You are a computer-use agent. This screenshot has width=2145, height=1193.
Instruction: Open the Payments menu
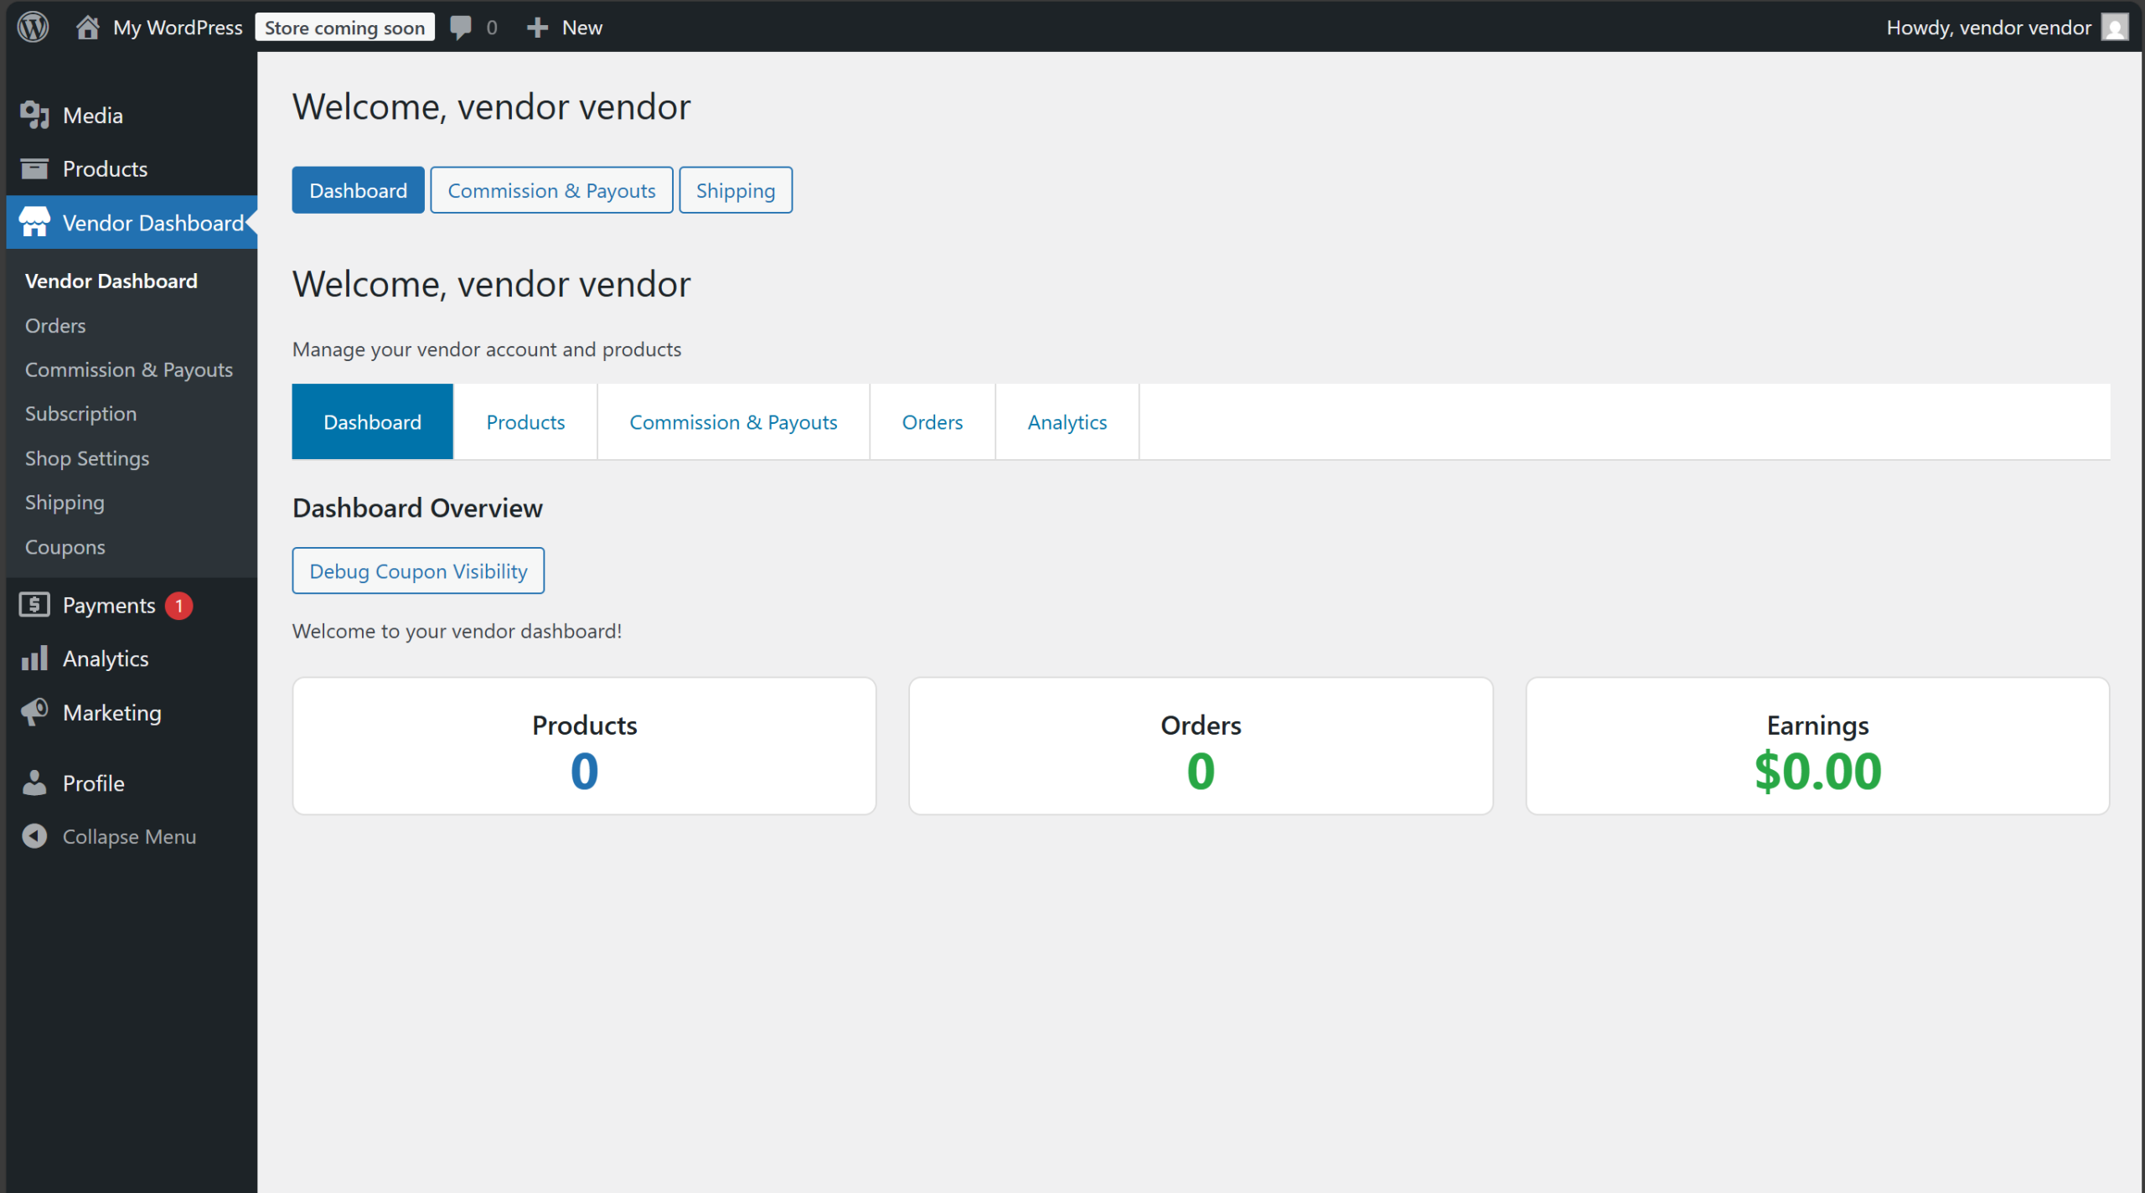coord(132,605)
